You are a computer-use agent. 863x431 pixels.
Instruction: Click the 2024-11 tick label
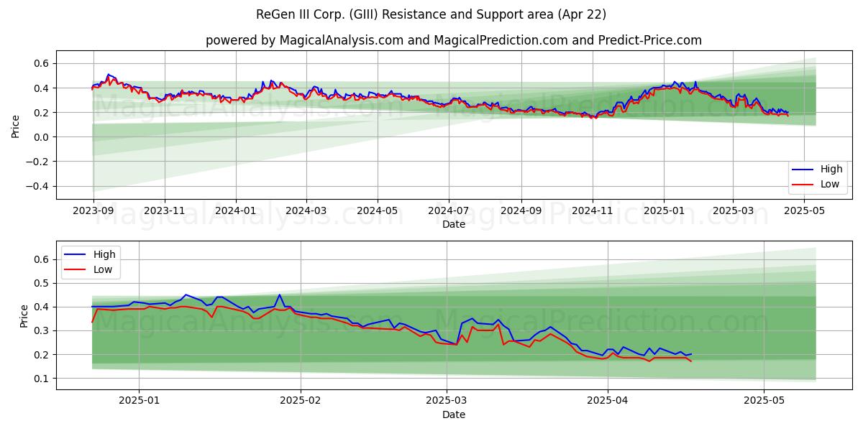coord(593,210)
